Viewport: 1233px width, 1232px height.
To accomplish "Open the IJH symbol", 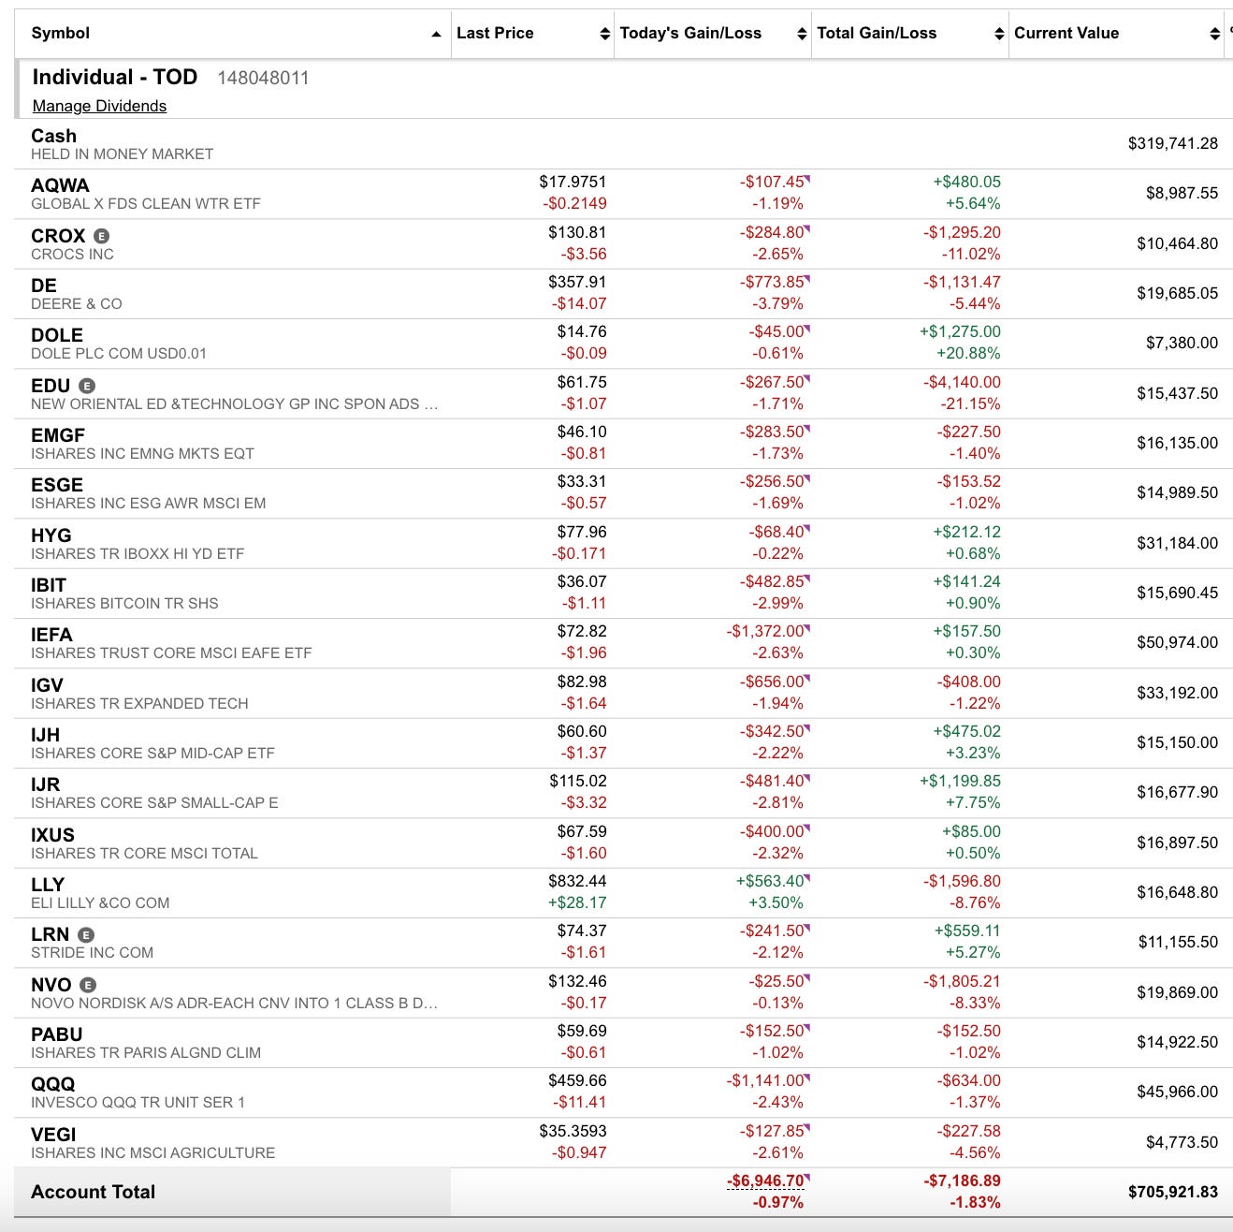I will click(x=45, y=735).
